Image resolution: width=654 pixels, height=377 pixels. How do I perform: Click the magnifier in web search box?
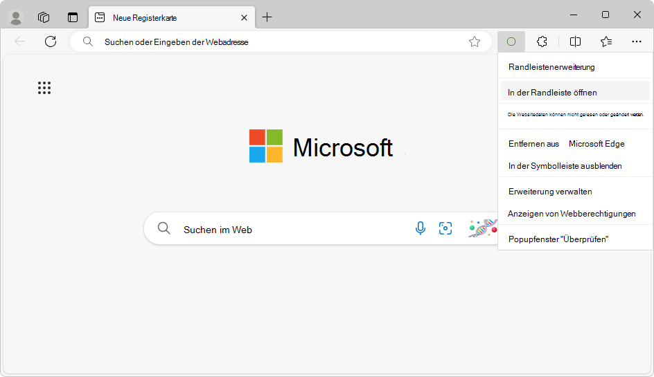point(163,228)
